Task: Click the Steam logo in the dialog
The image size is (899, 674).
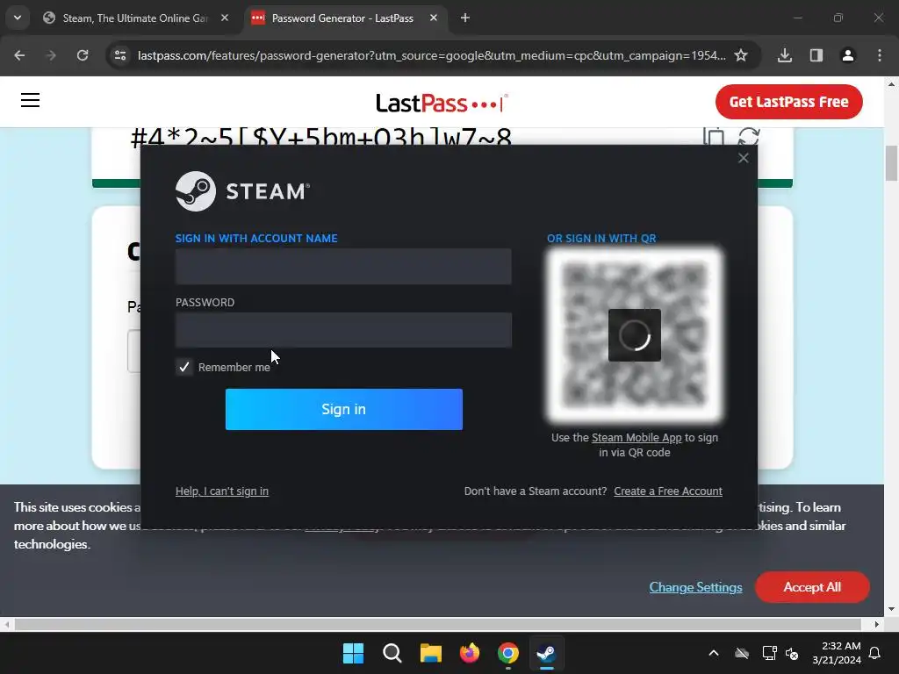Action: pos(242,191)
